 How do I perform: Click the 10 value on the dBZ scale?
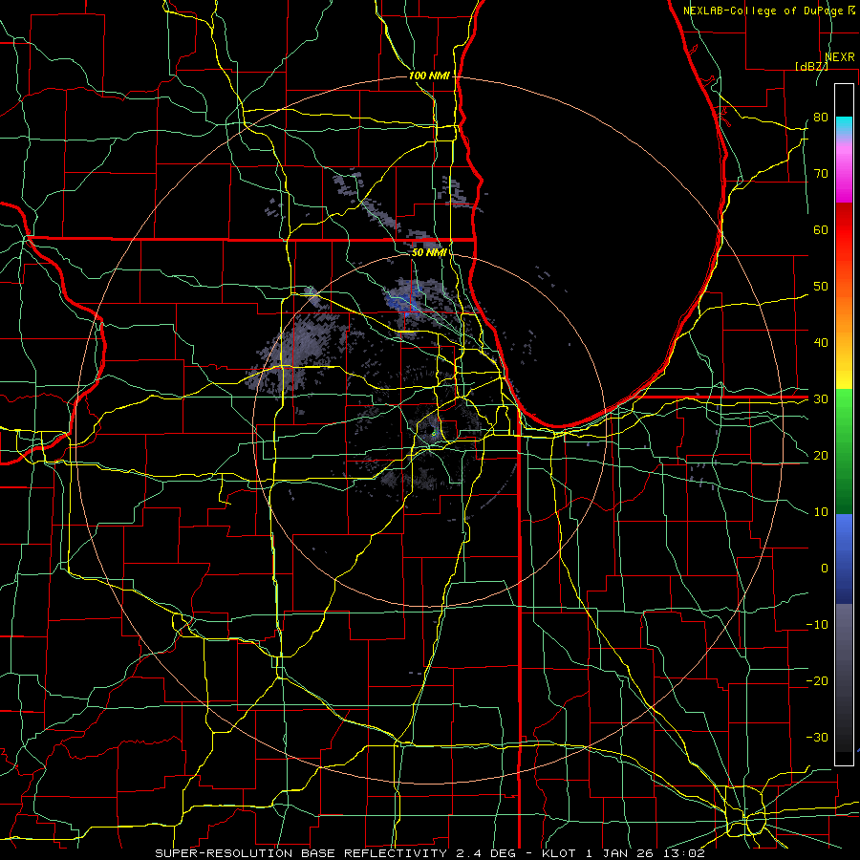pyautogui.click(x=821, y=512)
